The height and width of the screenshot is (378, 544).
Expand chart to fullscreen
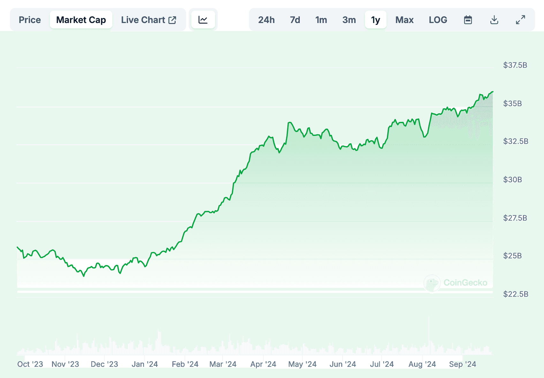(x=520, y=20)
